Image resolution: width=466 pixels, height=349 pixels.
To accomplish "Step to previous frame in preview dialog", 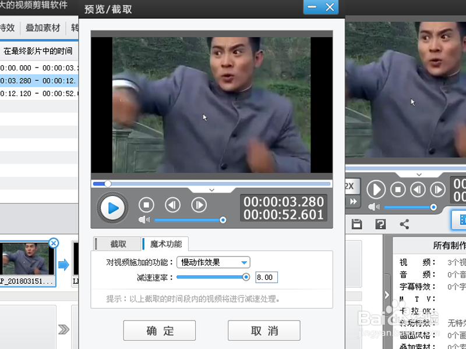I will click(172, 205).
